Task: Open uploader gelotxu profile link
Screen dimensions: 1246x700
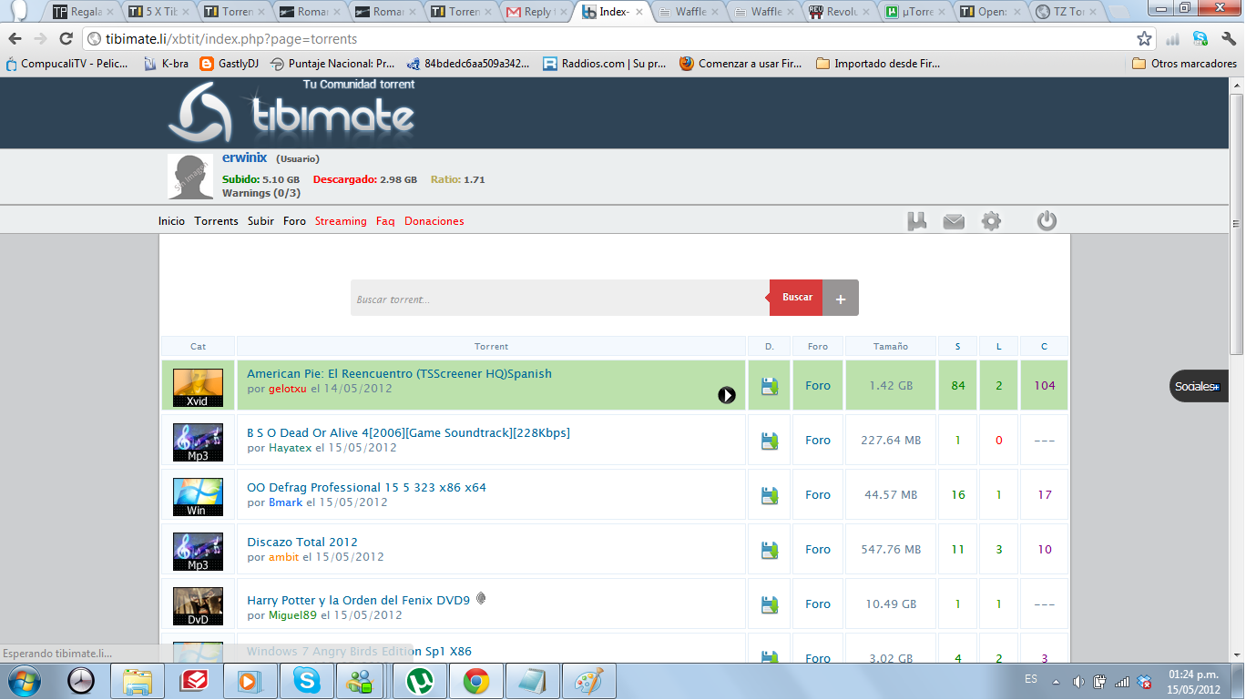Action: 288,389
